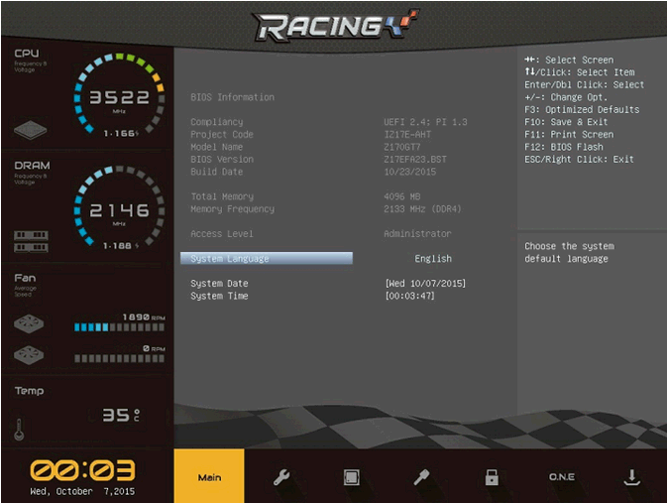This screenshot has height=504, width=668.
Task: Click the Choose the system default language help text
Action: (x=569, y=252)
